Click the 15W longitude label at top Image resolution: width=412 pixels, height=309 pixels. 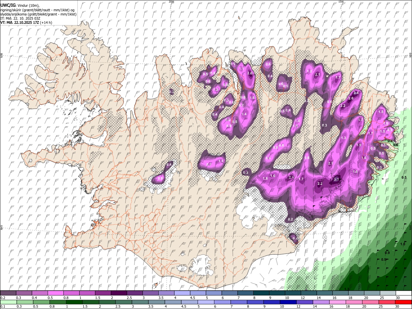point(341,2)
